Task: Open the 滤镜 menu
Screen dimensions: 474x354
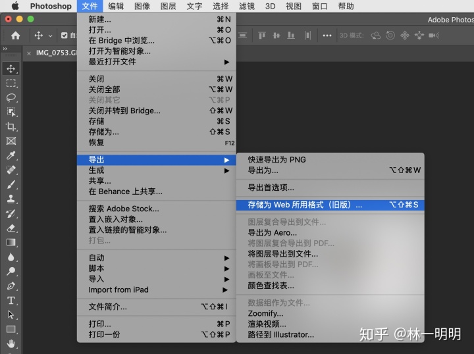Action: 247,6
